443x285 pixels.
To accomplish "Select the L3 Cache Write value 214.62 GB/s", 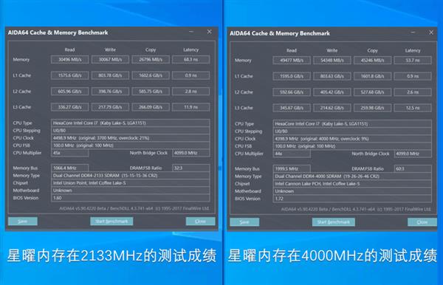I will [x=332, y=108].
